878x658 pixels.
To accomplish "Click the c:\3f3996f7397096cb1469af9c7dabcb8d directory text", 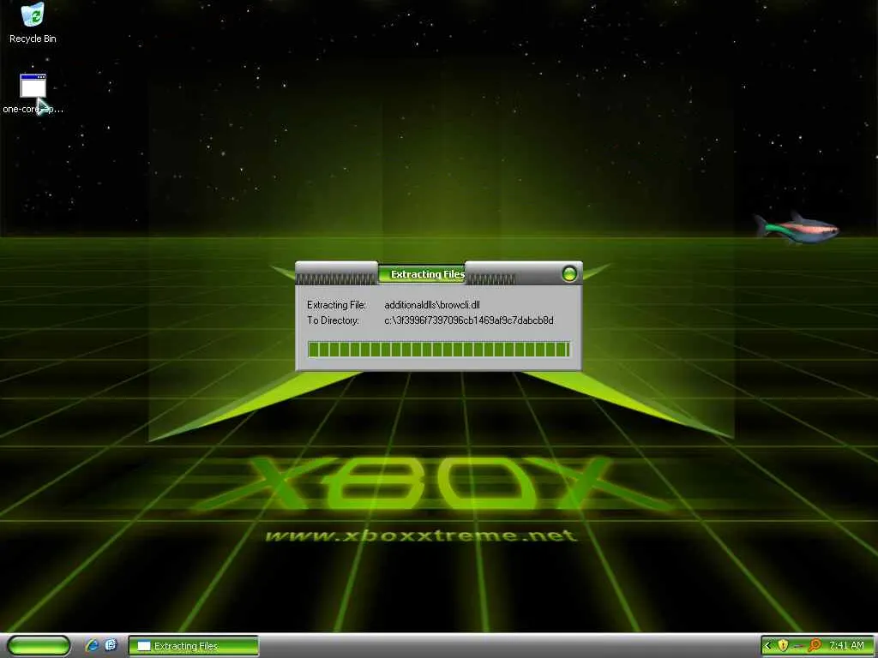I will point(469,320).
